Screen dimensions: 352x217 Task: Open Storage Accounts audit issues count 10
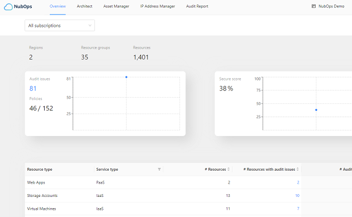coord(297,195)
